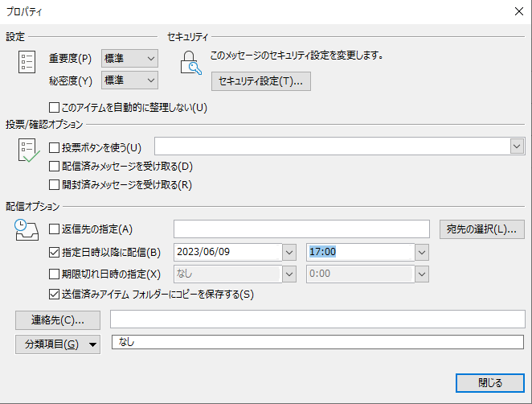Enable 返信先の指定 checkbox

pos(54,229)
